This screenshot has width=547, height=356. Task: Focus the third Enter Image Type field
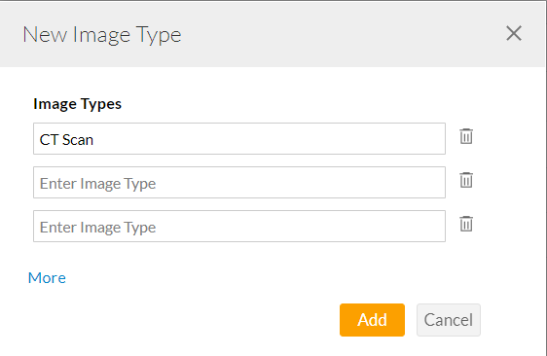239,226
